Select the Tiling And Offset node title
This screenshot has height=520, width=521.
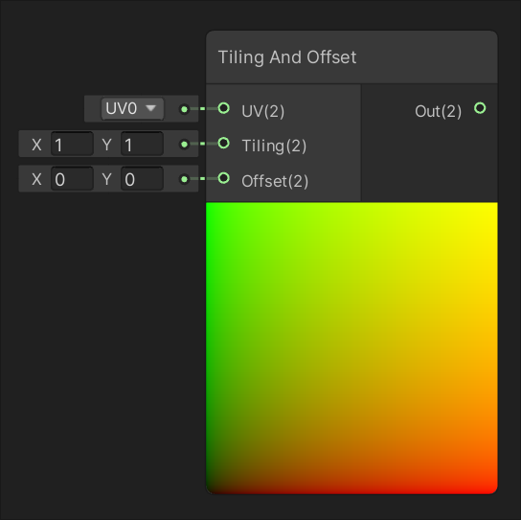[x=287, y=57]
